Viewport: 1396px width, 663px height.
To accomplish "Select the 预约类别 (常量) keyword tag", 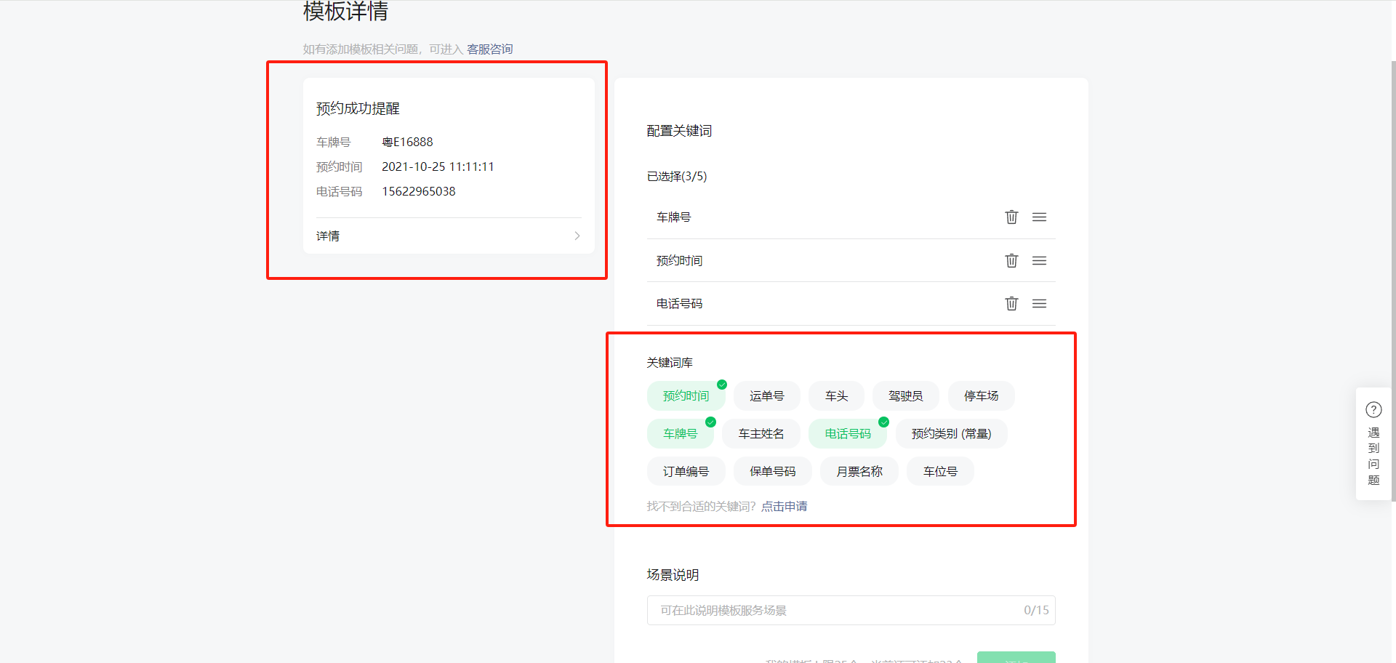I will (952, 434).
